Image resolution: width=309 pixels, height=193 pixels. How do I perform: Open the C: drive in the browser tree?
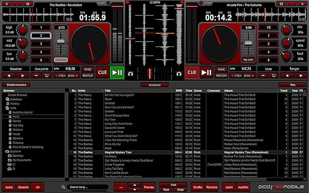click(x=11, y=165)
